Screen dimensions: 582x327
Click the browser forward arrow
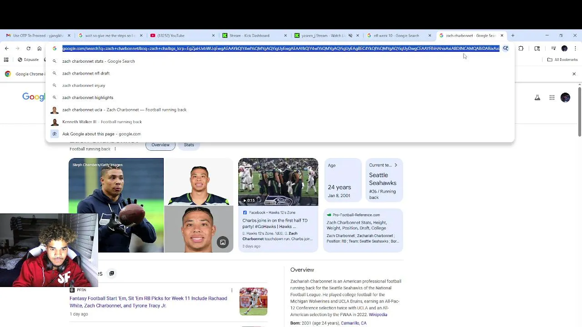pyautogui.click(x=17, y=49)
